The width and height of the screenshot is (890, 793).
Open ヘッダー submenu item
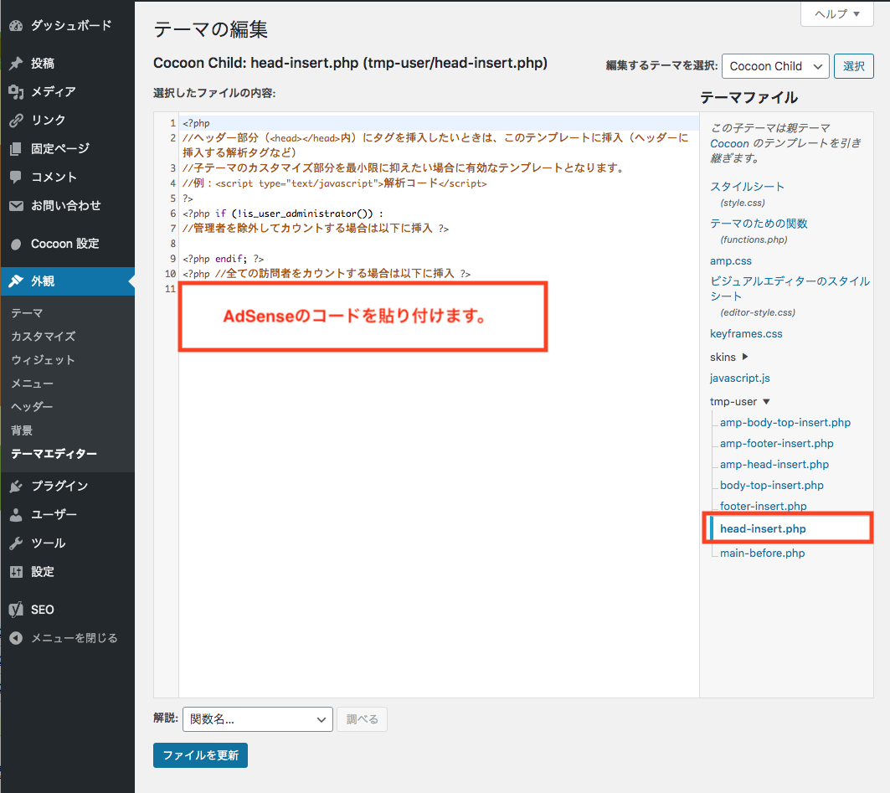point(32,407)
